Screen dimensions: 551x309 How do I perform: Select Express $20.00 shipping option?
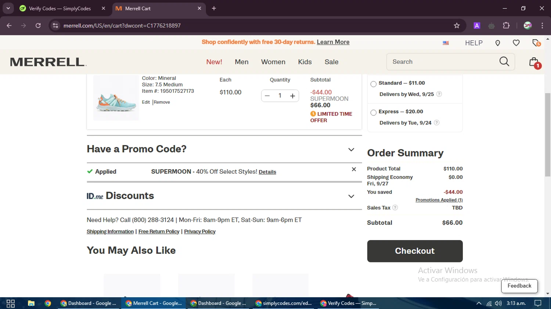click(374, 113)
